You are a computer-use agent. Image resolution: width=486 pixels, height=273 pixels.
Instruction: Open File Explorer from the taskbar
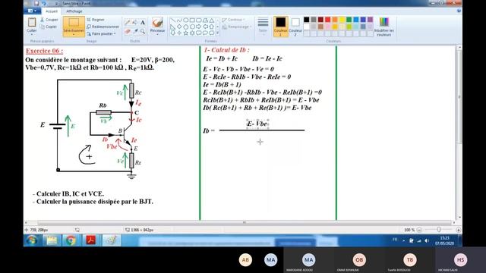click(x=52, y=240)
